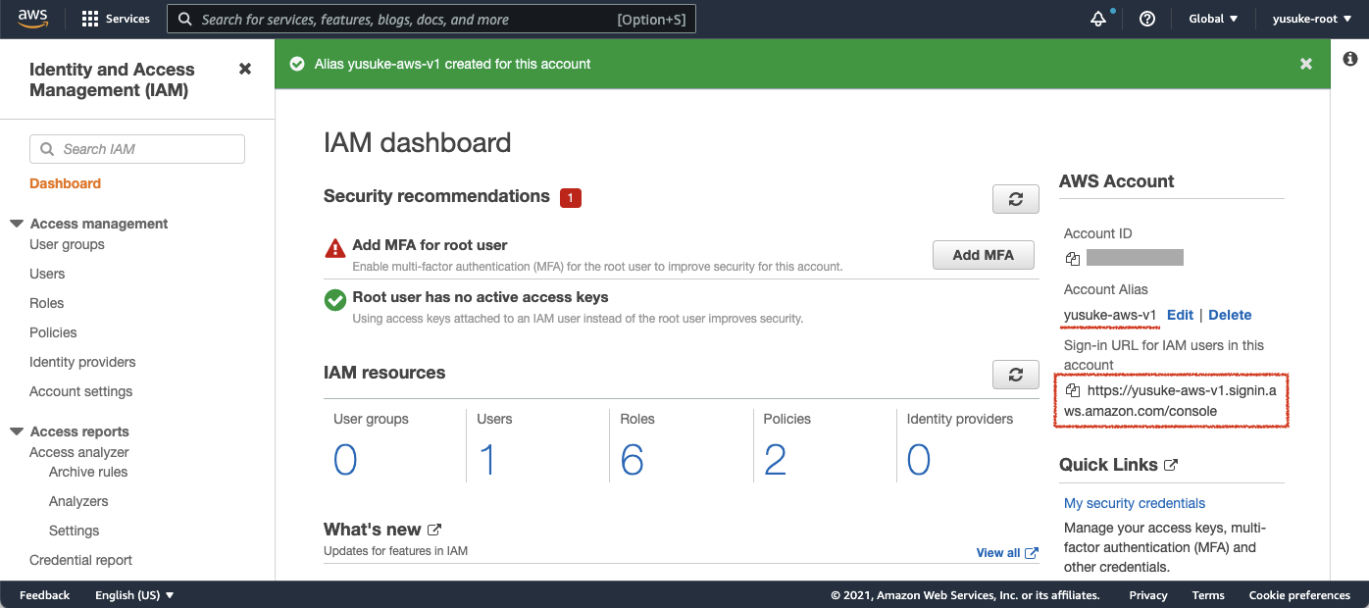Refresh Security recommendations section
Screen dimensions: 1369x608
tap(1016, 199)
